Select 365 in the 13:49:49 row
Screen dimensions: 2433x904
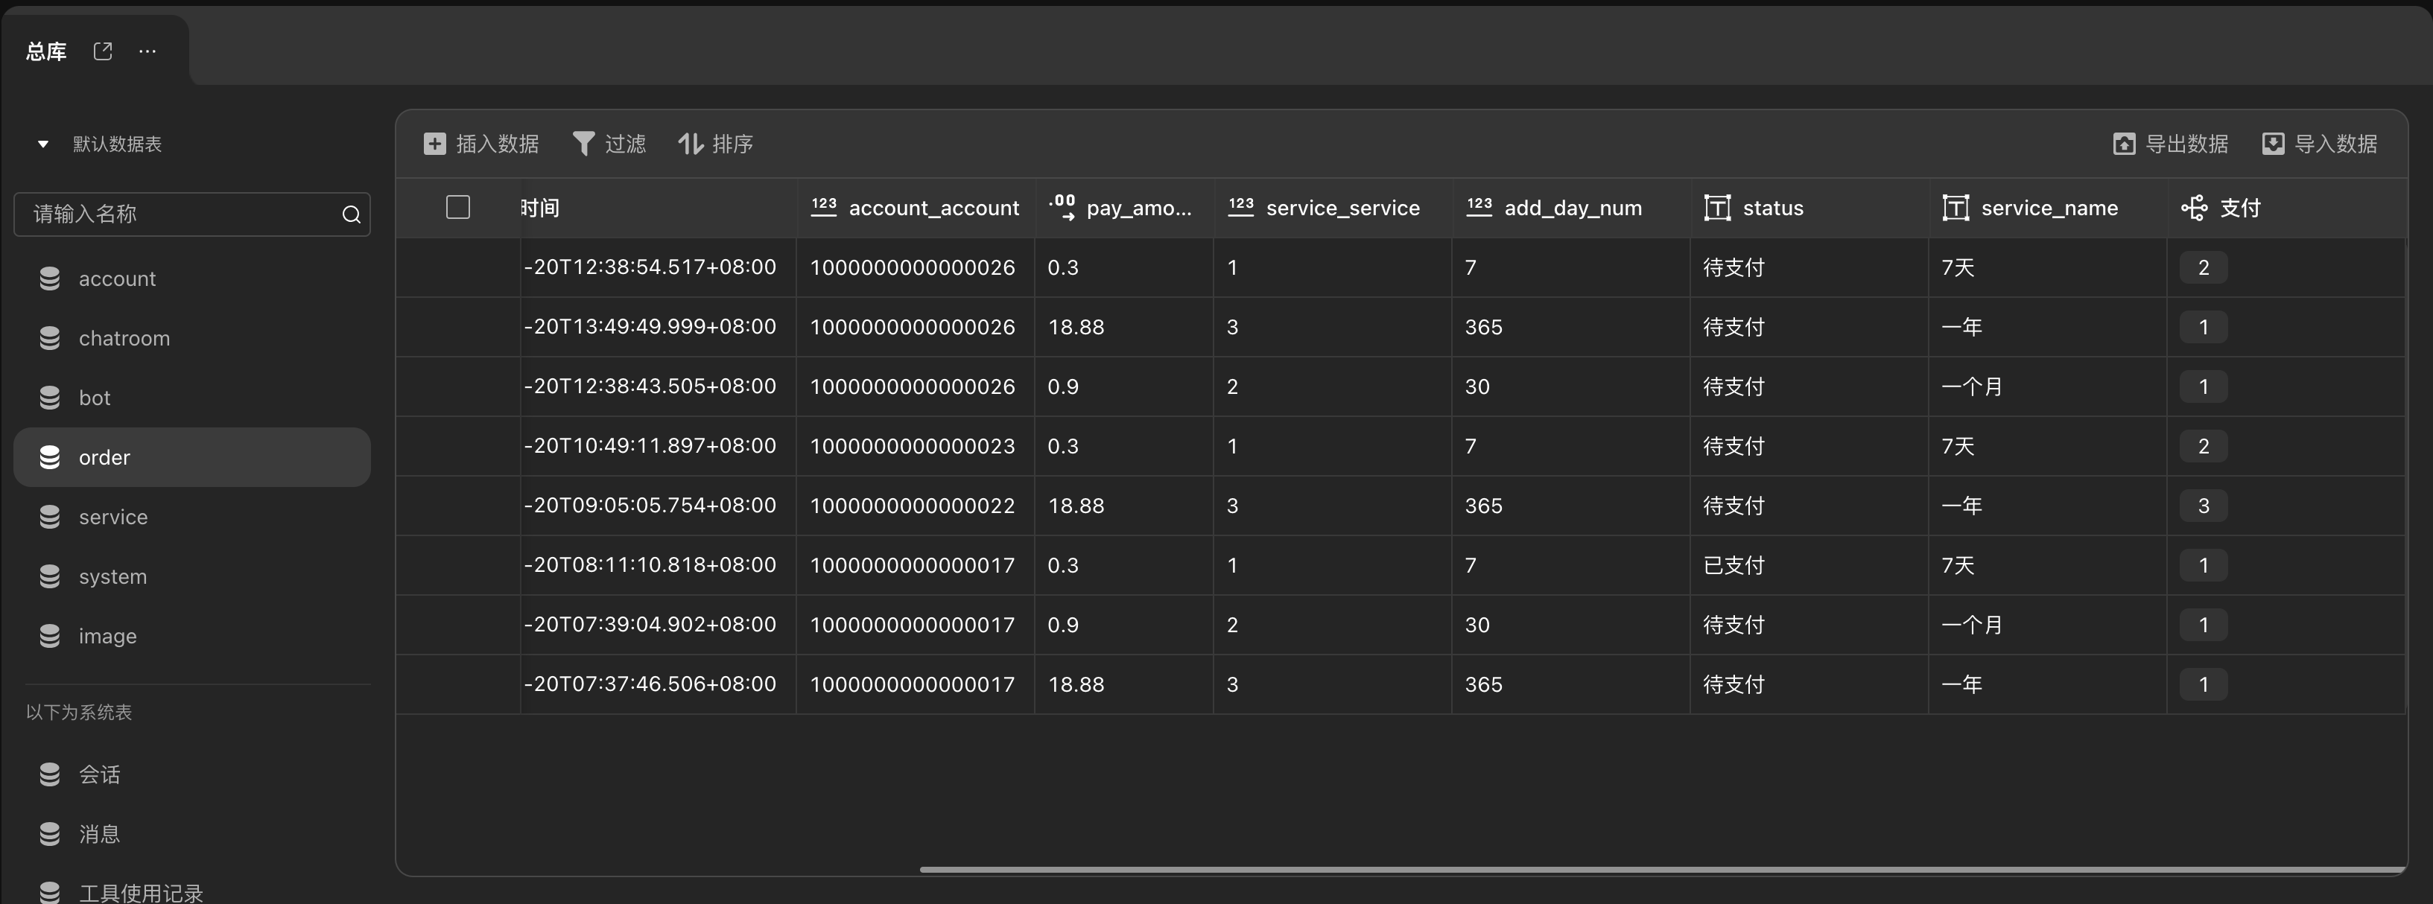pos(1570,326)
